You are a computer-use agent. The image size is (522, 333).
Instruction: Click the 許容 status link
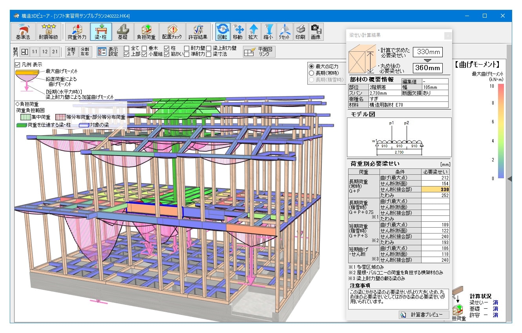click(x=495, y=315)
